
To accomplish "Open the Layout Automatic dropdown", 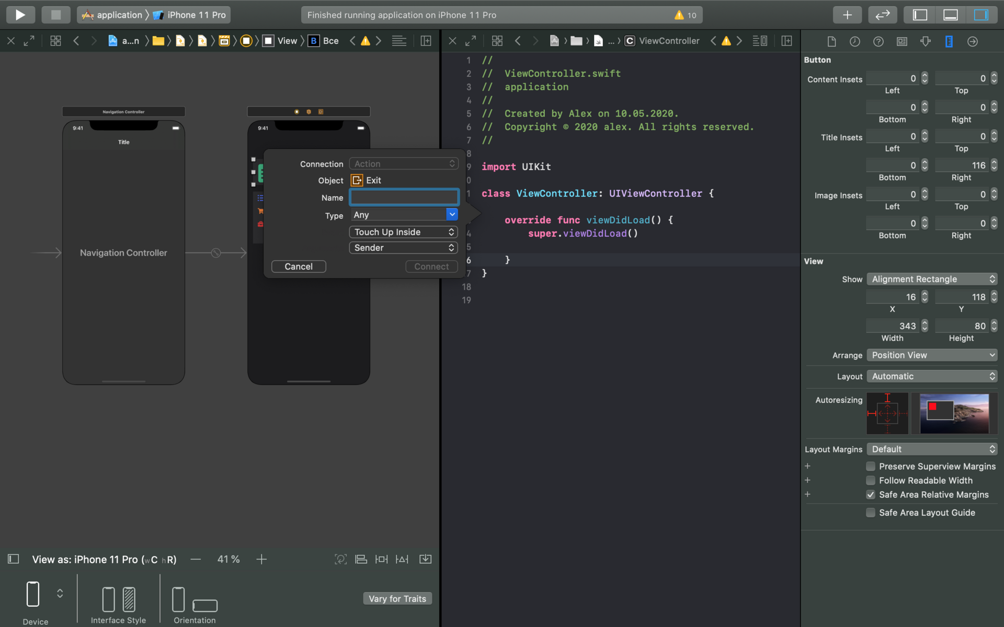I will click(932, 376).
